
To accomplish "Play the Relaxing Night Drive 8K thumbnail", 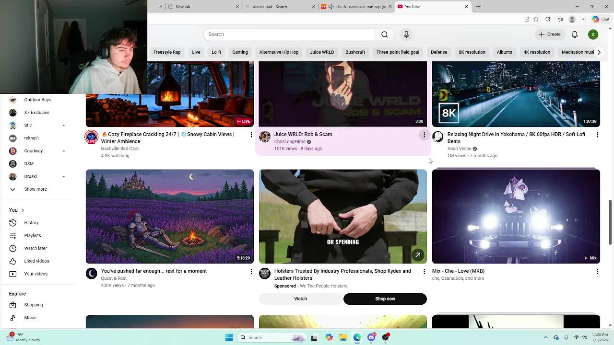I will 516,94.
